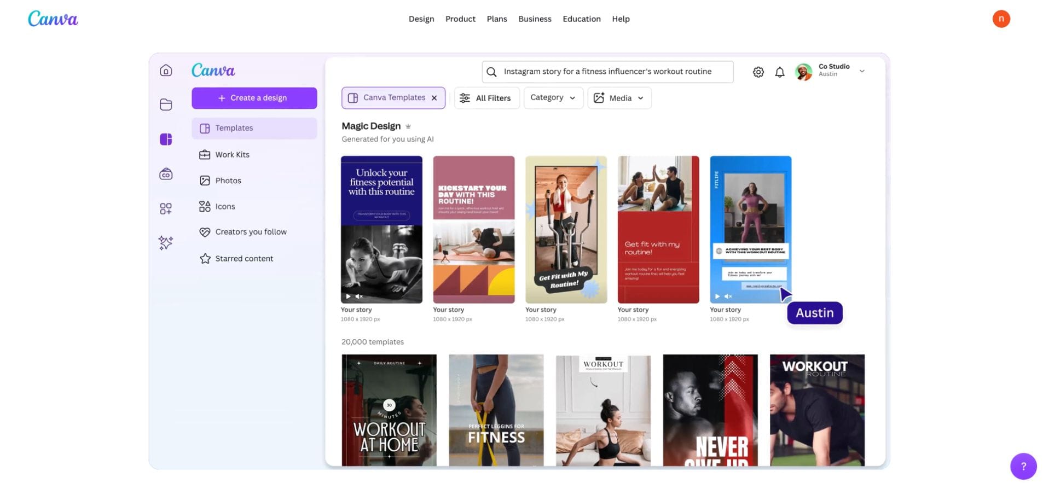This screenshot has width=1043, height=483.
Task: Click the 20,000 templates count text
Action: coord(372,342)
